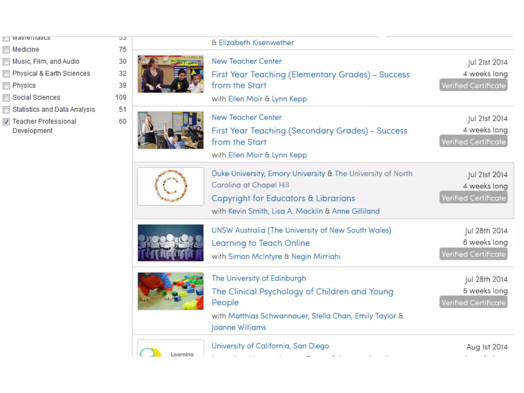Check the Medicine category checkbox
524x393 pixels.
pos(6,50)
